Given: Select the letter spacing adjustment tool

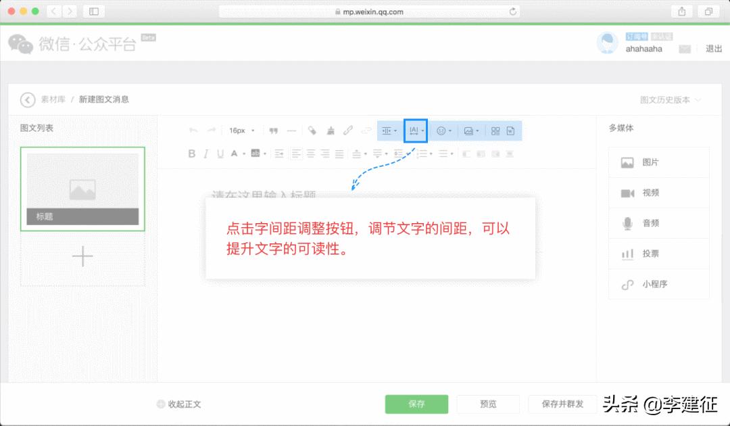Looking at the screenshot, I should (415, 131).
